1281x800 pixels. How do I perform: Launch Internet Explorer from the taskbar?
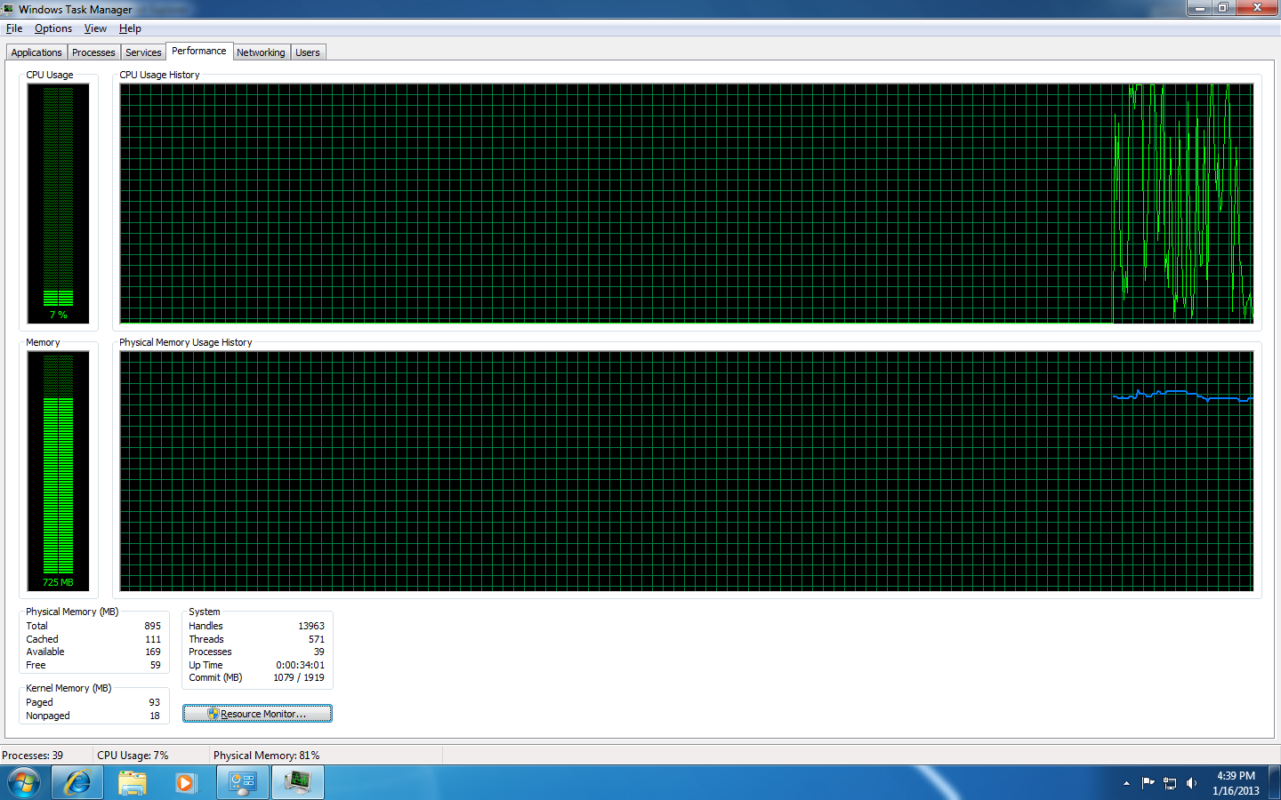click(x=77, y=783)
